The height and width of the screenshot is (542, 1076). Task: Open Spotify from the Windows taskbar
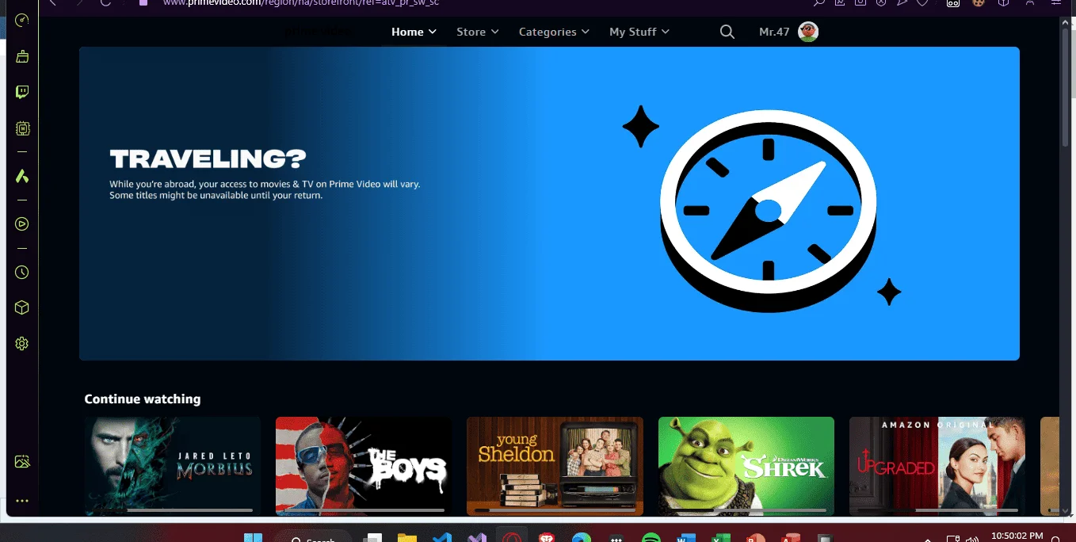point(651,538)
